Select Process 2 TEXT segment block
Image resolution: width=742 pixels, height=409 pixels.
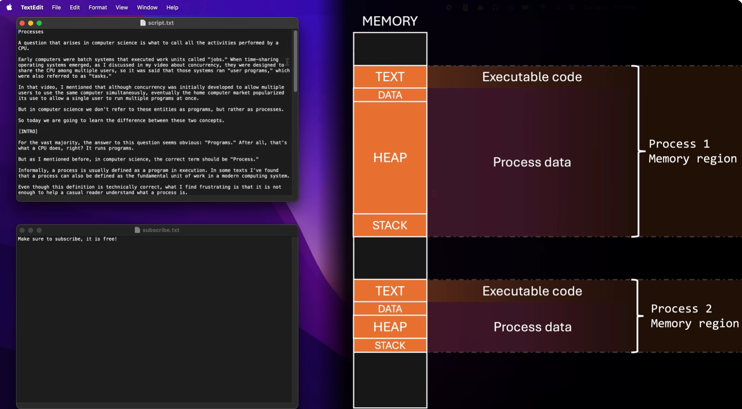(390, 291)
